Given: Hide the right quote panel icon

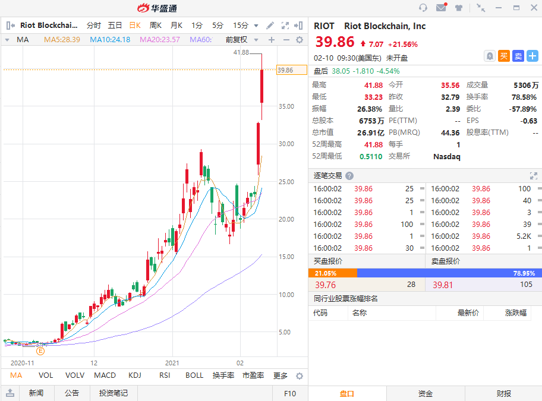Looking at the screenshot, I should [298, 25].
